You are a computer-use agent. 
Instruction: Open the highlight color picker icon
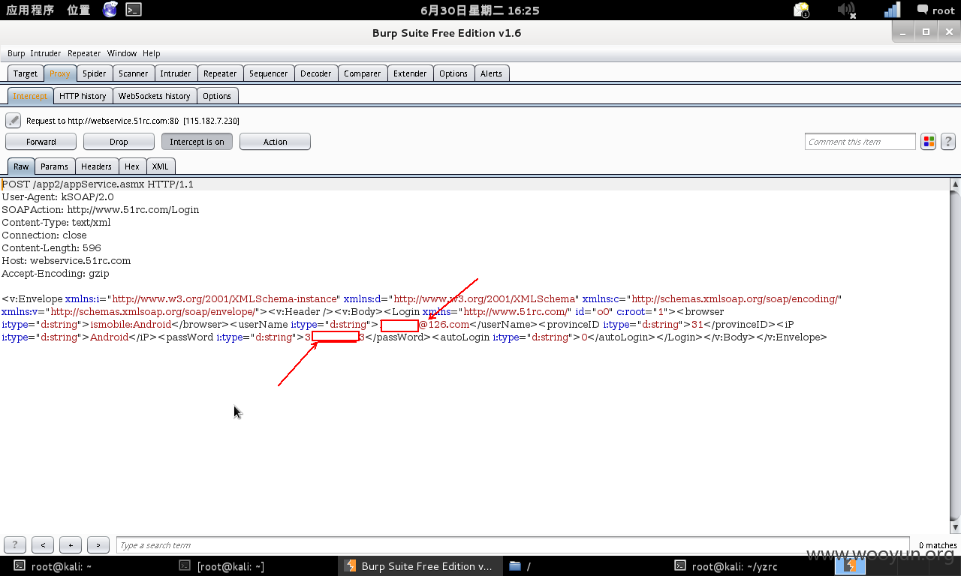pyautogui.click(x=929, y=142)
